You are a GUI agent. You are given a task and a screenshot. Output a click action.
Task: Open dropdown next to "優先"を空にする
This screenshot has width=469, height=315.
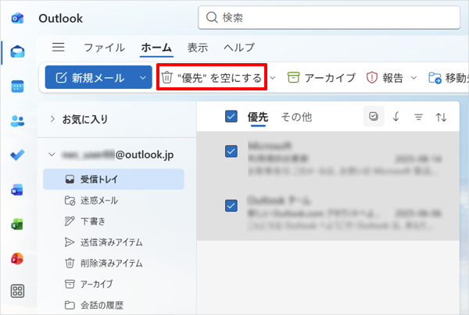point(273,78)
